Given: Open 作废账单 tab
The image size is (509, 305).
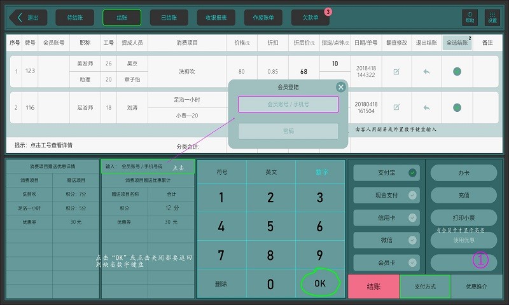Looking at the screenshot, I should pyautogui.click(x=263, y=18).
